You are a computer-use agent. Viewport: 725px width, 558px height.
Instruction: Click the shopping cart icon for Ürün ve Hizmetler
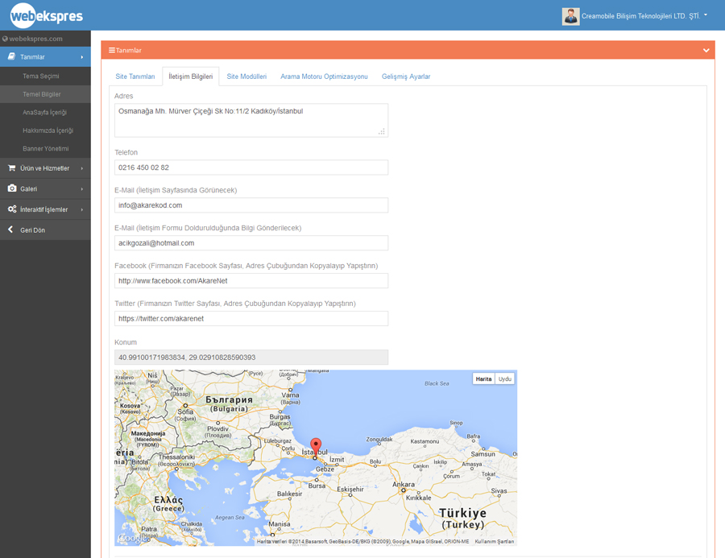[11, 168]
